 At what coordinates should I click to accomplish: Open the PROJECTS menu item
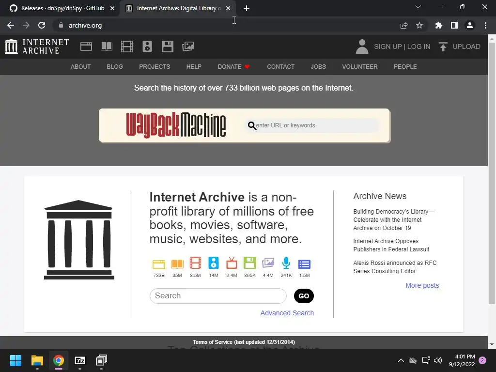coord(155,67)
